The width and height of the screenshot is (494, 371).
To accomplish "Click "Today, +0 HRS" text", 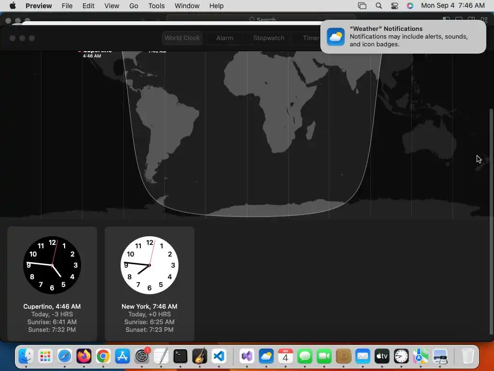I will pyautogui.click(x=150, y=314).
